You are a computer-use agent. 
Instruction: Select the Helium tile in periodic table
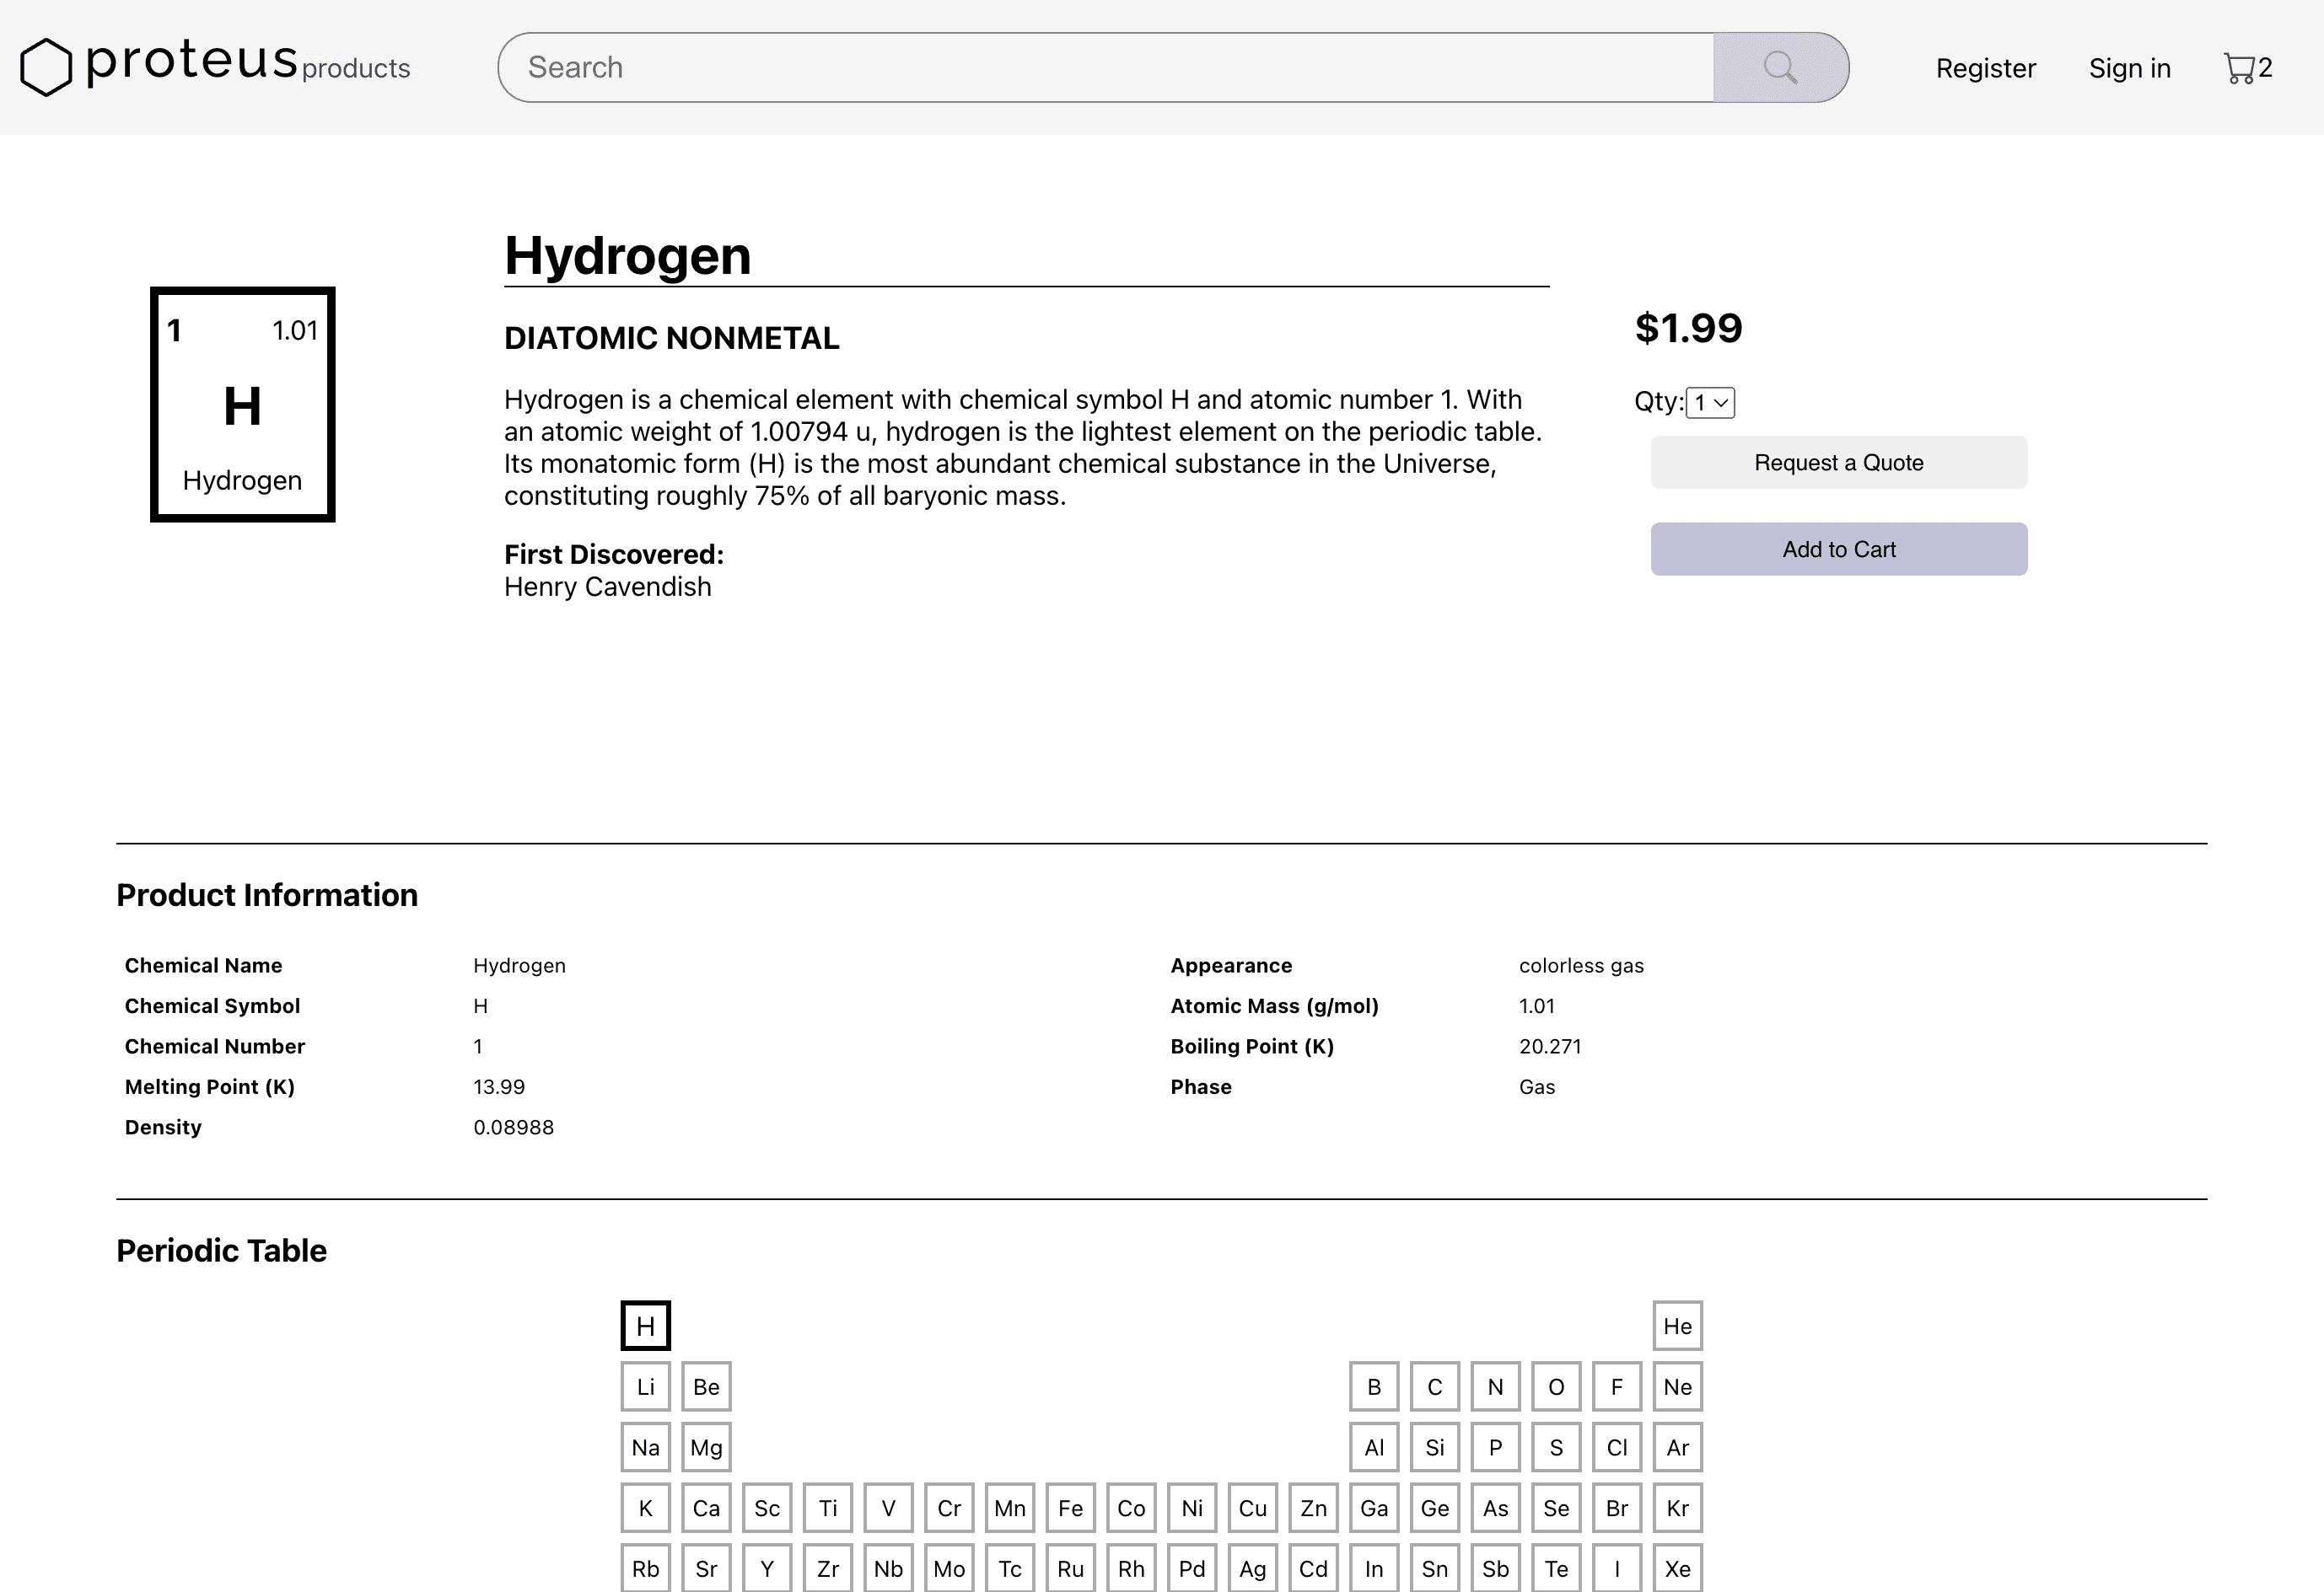pyautogui.click(x=1677, y=1327)
